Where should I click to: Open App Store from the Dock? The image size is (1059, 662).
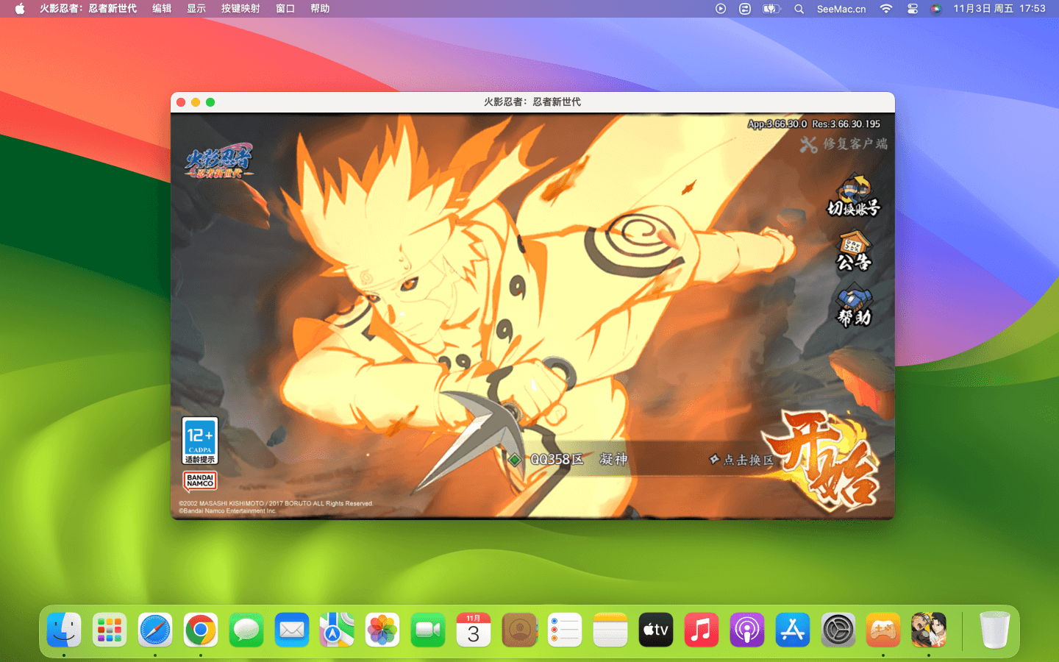click(793, 630)
